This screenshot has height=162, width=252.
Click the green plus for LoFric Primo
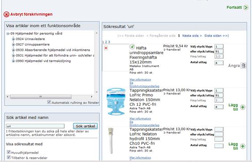[x=243, y=107]
